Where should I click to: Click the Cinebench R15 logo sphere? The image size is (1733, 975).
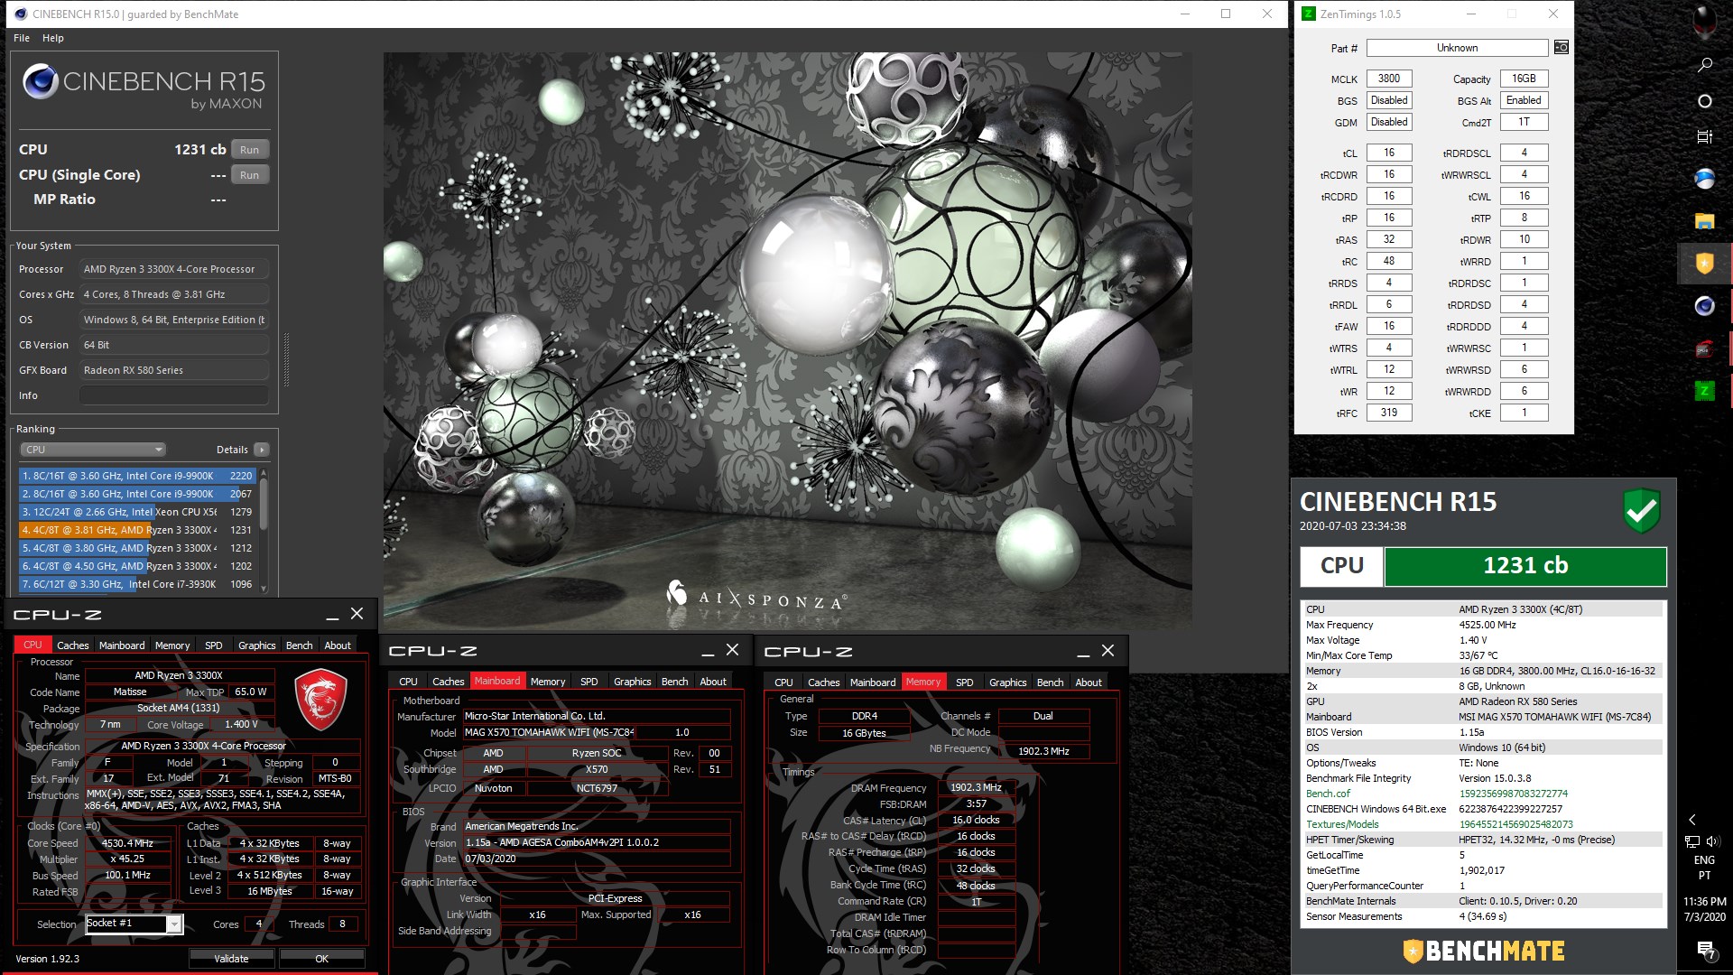tap(41, 82)
